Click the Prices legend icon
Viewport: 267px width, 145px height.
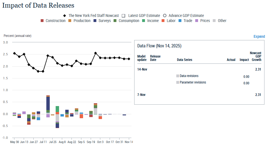pos(197,21)
